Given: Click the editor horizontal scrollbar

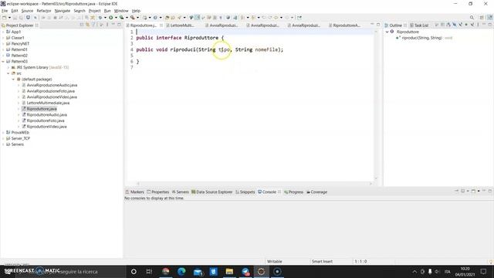Looking at the screenshot, I should [x=254, y=184].
